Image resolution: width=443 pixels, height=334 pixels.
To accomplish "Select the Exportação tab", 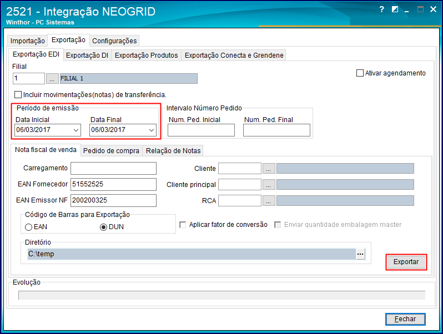I will pos(68,40).
